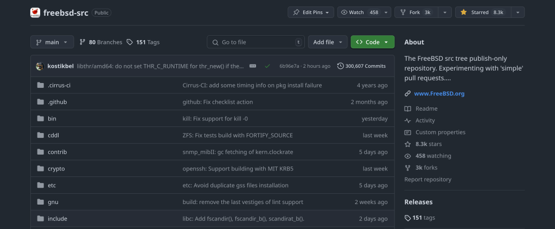Click the Readme book icon
Screen dimensions: 555x229
408,109
